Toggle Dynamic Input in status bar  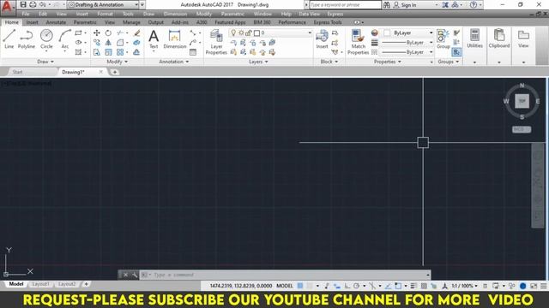337,286
